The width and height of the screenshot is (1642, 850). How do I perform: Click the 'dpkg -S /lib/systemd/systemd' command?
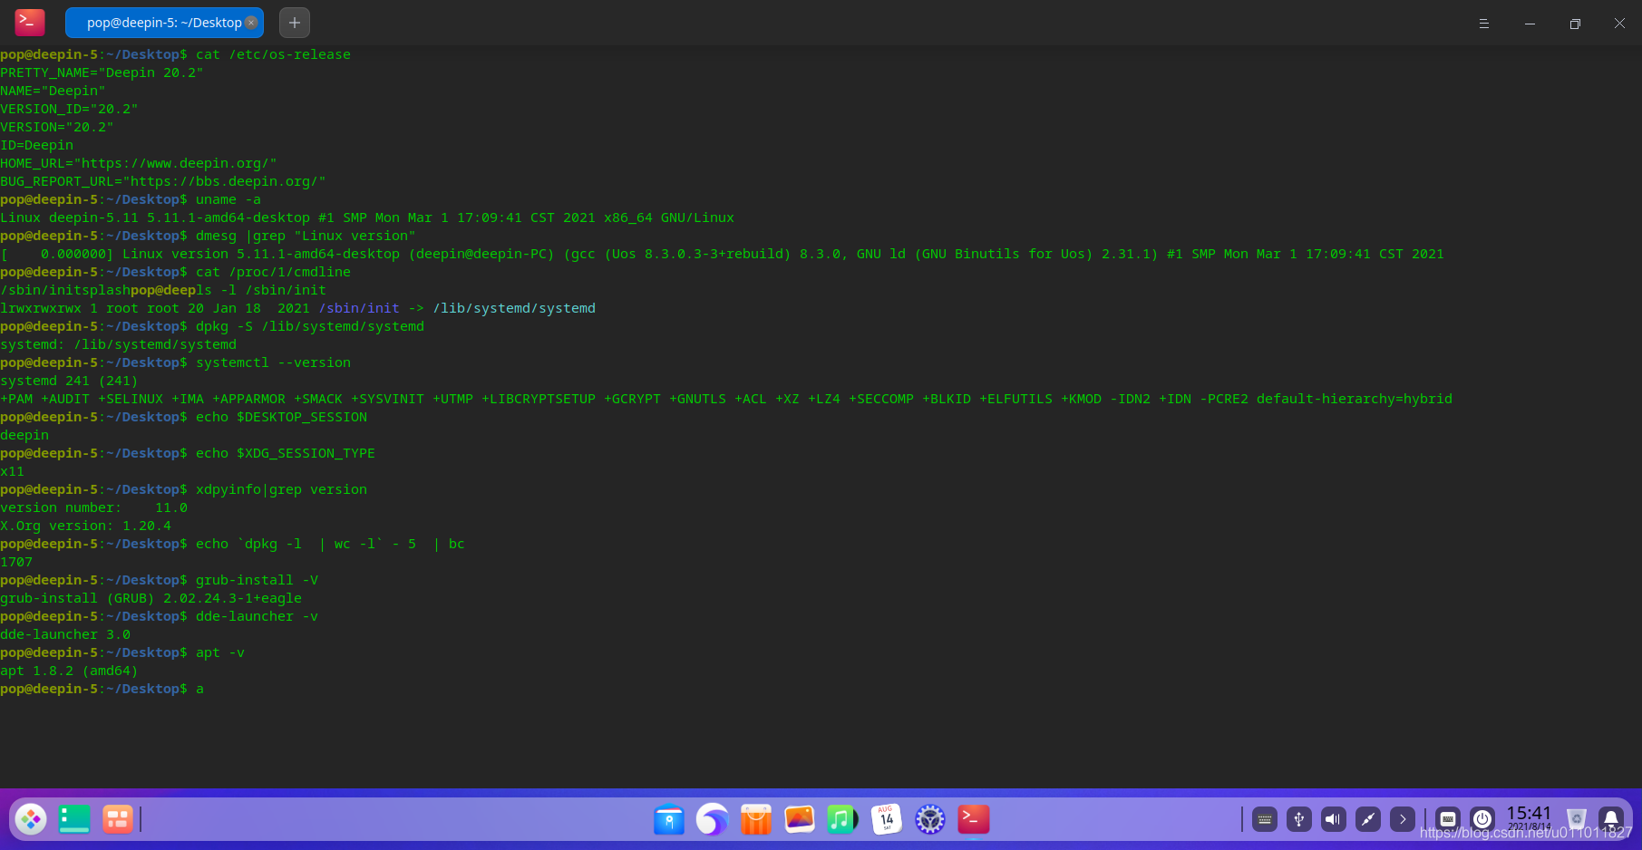(x=310, y=326)
